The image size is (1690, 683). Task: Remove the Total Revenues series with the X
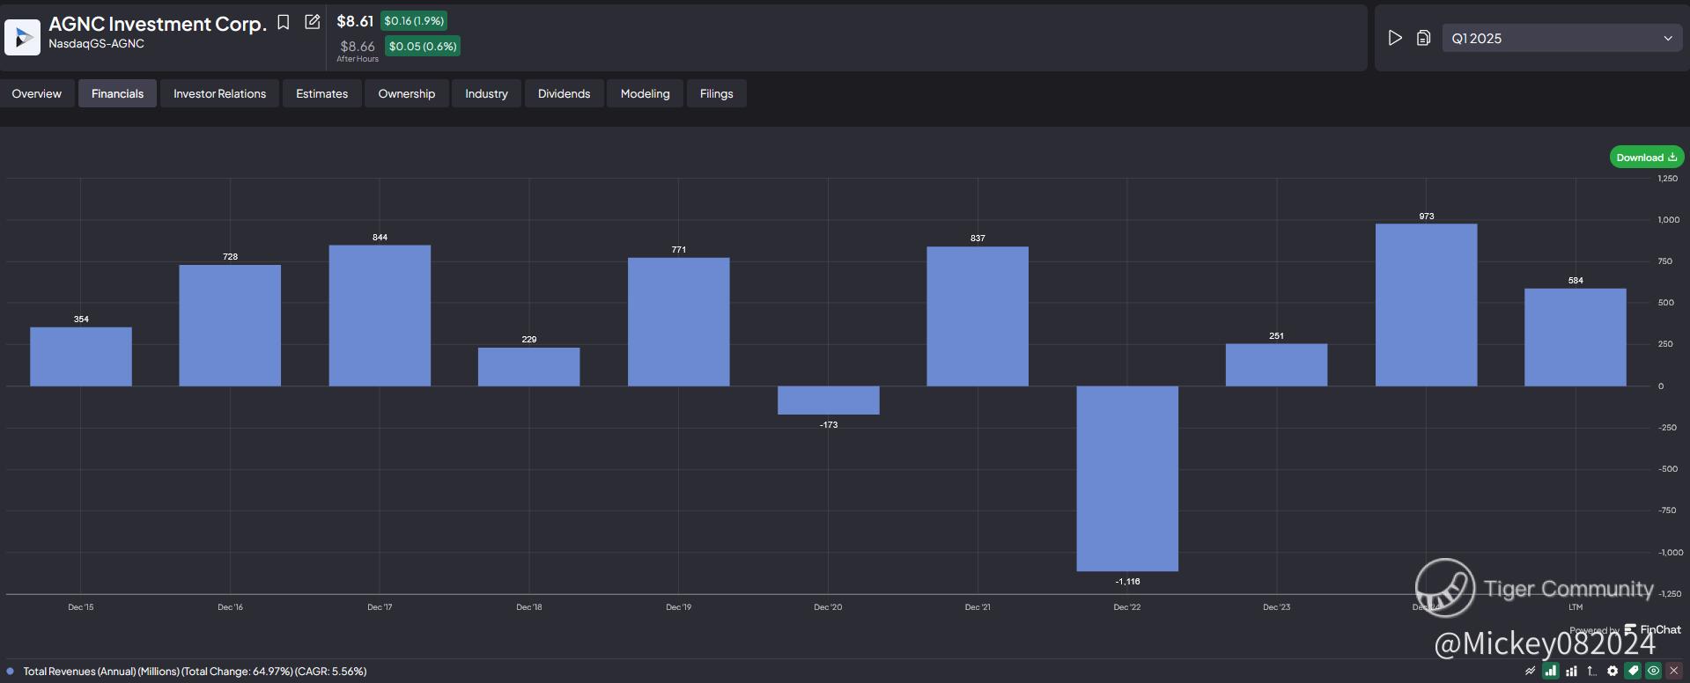[1674, 671]
